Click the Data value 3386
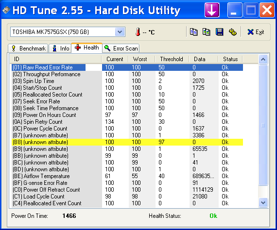This screenshot has width=277, height=230. coord(198,135)
